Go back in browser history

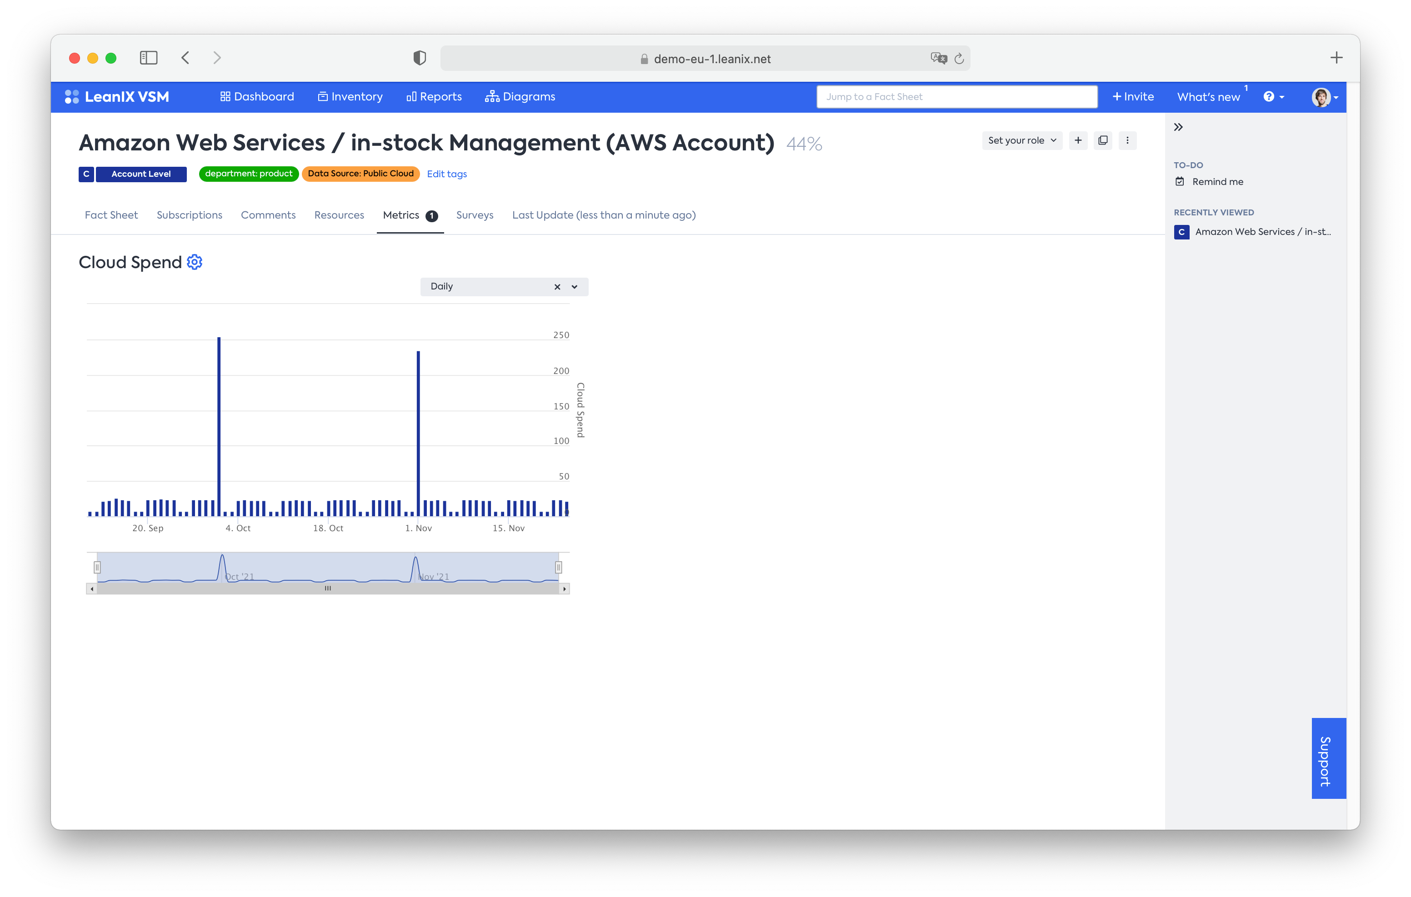[x=185, y=57]
